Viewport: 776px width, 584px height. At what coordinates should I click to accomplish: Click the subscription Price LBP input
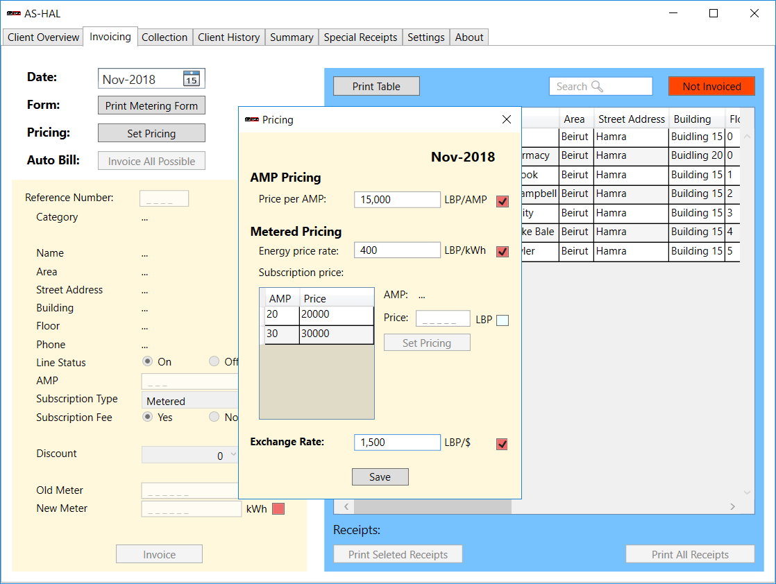tap(443, 318)
